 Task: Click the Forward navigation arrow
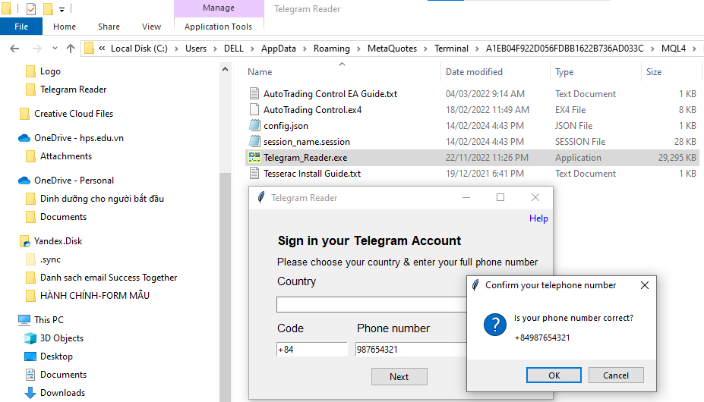click(36, 49)
